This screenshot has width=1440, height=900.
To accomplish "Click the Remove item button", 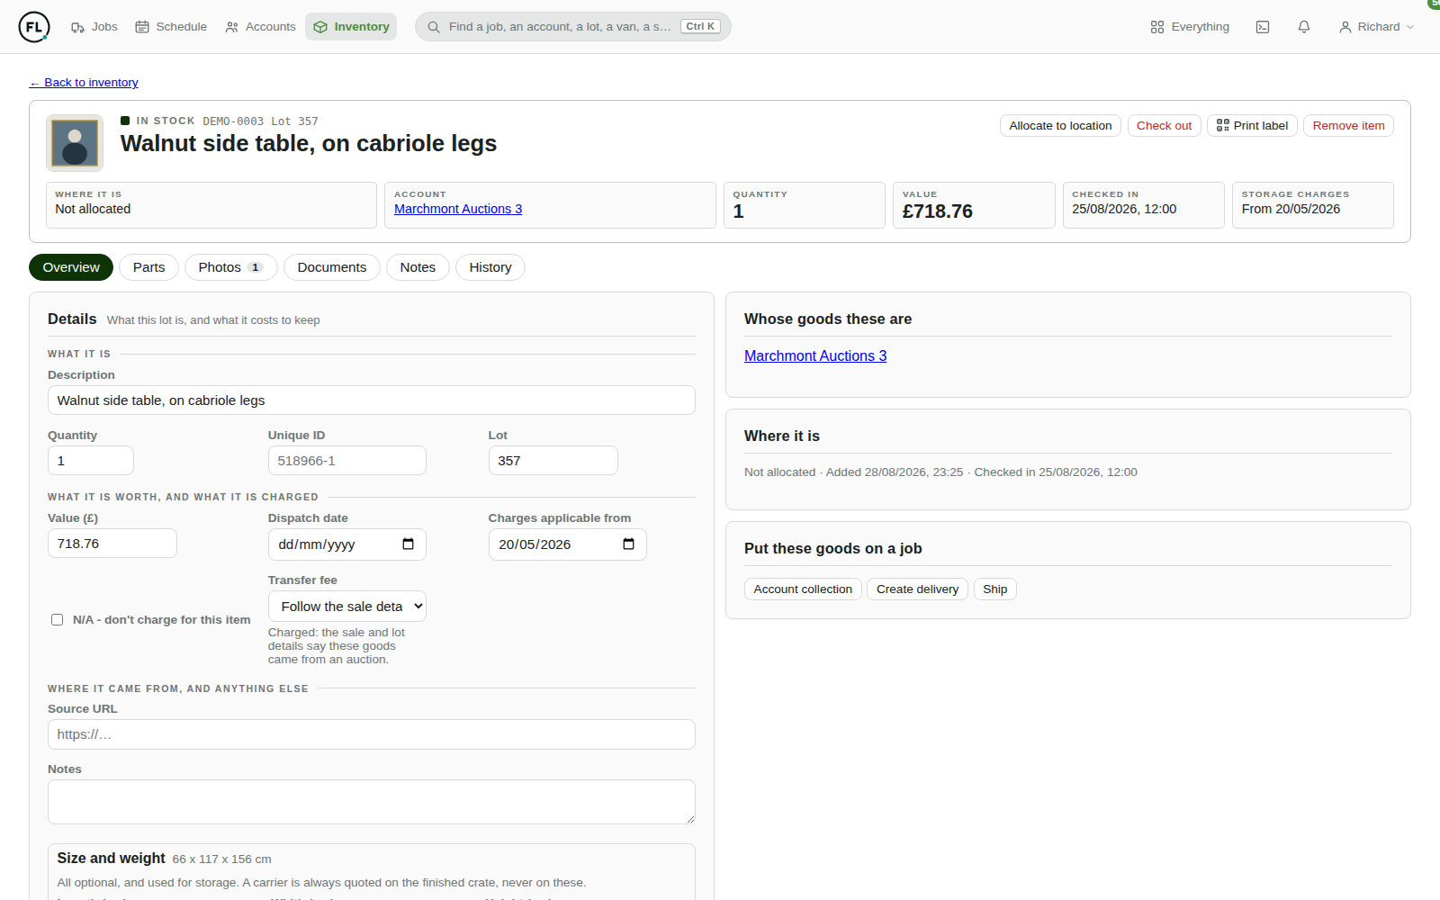I will (1348, 126).
